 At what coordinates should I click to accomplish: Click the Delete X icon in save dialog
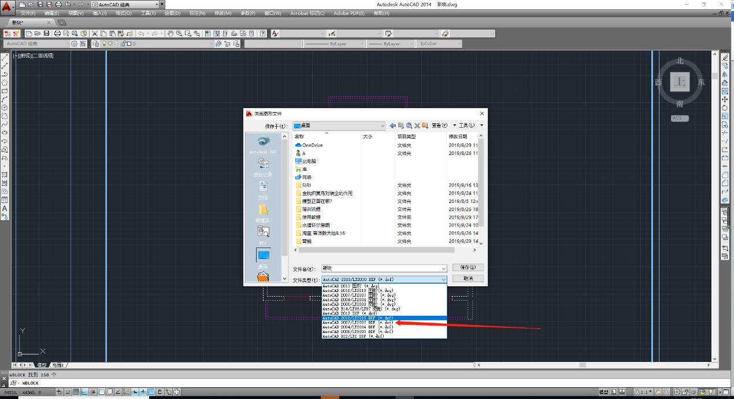[x=417, y=125]
